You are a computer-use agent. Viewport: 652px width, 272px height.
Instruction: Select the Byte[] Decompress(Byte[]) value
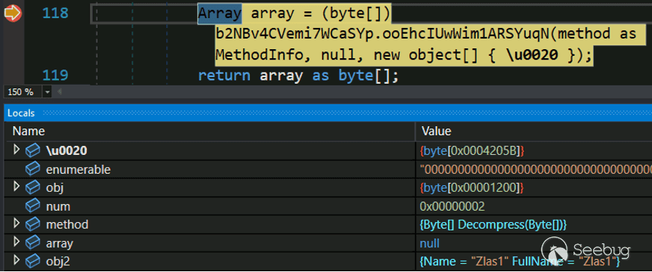[x=493, y=225]
